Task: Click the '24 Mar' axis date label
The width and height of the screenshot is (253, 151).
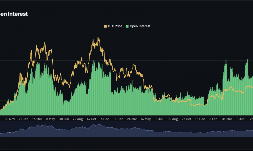Action: click(x=132, y=119)
